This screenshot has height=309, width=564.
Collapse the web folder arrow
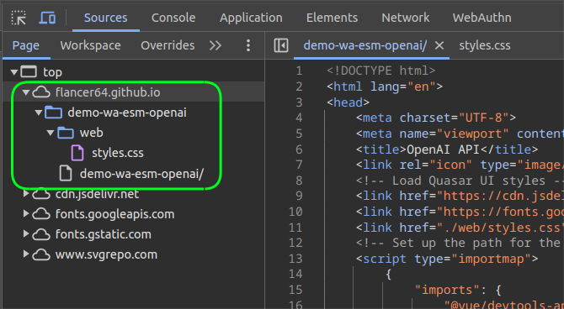coord(51,133)
